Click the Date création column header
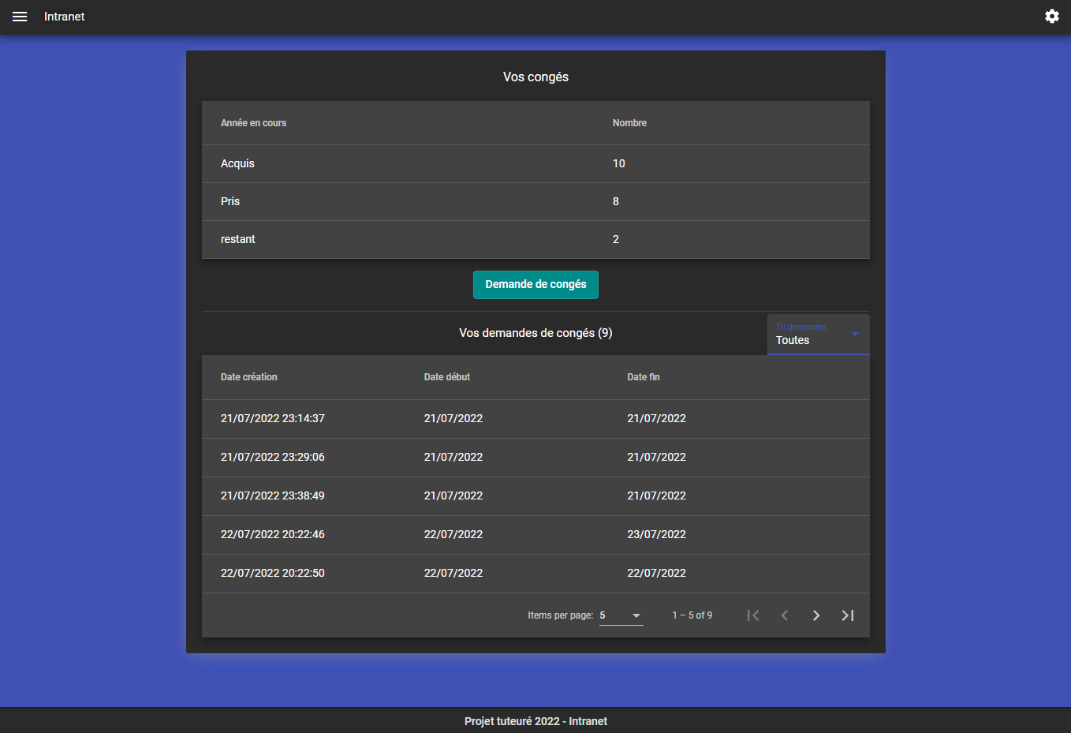Viewport: 1071px width, 733px height. tap(248, 377)
